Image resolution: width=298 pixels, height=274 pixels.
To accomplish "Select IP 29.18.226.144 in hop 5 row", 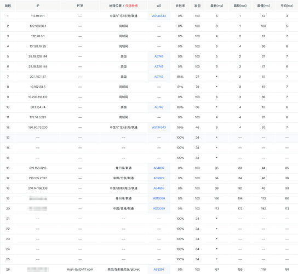I will coord(38,56).
